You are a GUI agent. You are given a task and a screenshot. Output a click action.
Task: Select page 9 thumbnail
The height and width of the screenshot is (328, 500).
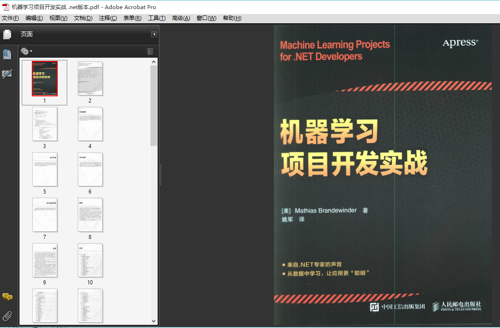tap(45, 260)
